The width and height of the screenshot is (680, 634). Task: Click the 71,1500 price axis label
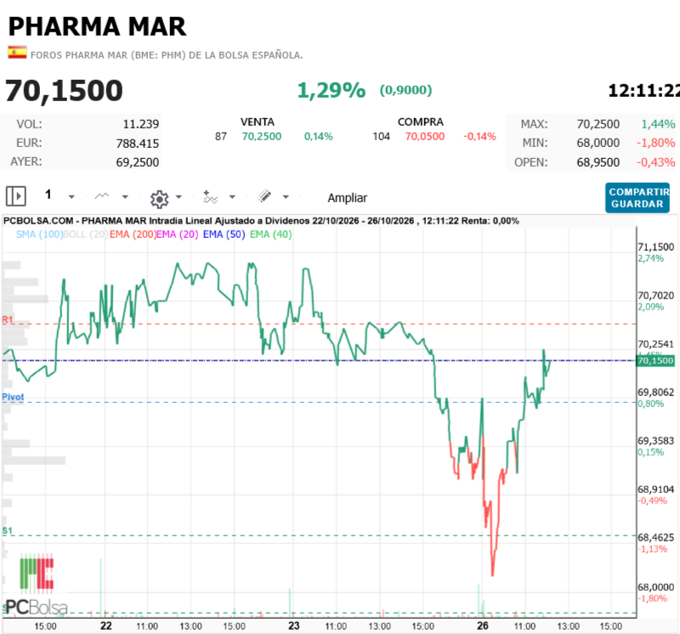pyautogui.click(x=655, y=247)
